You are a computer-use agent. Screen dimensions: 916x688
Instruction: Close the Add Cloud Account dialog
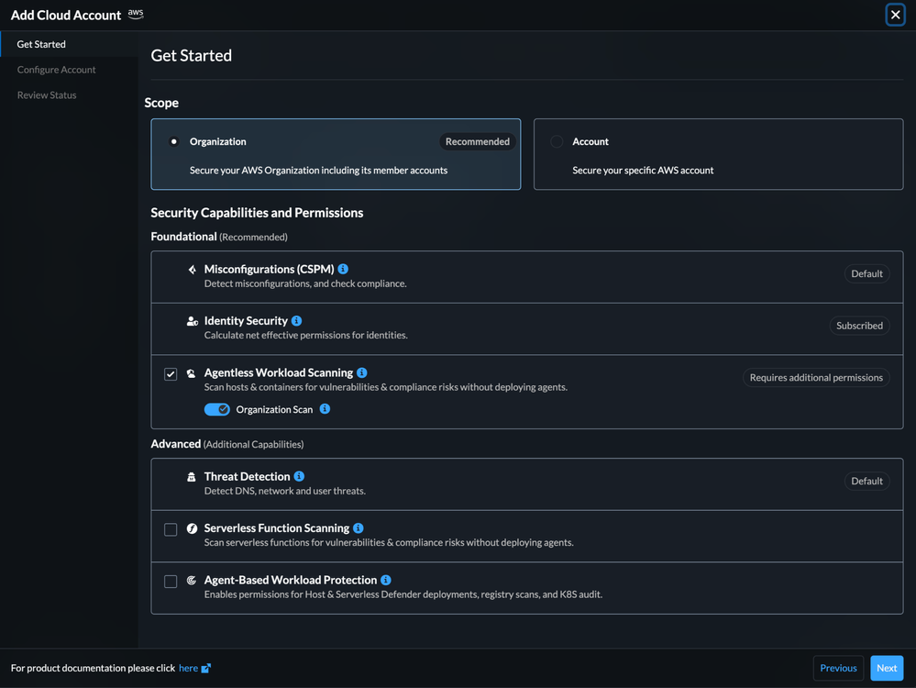tap(896, 15)
